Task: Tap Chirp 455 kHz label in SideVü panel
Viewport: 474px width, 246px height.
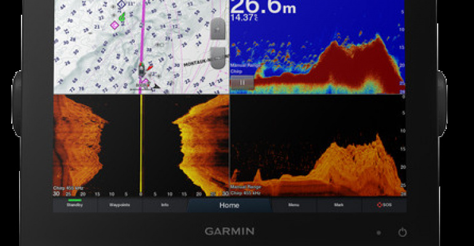Action: pyautogui.click(x=68, y=188)
